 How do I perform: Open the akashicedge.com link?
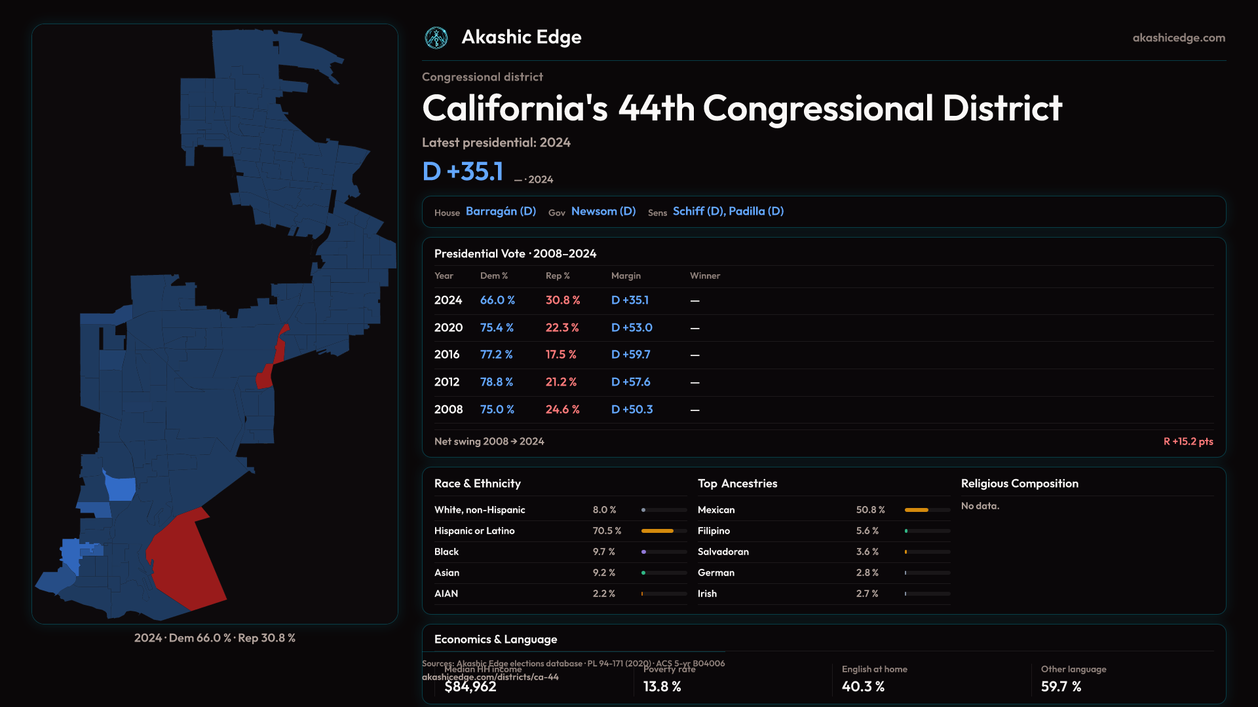[1178, 38]
